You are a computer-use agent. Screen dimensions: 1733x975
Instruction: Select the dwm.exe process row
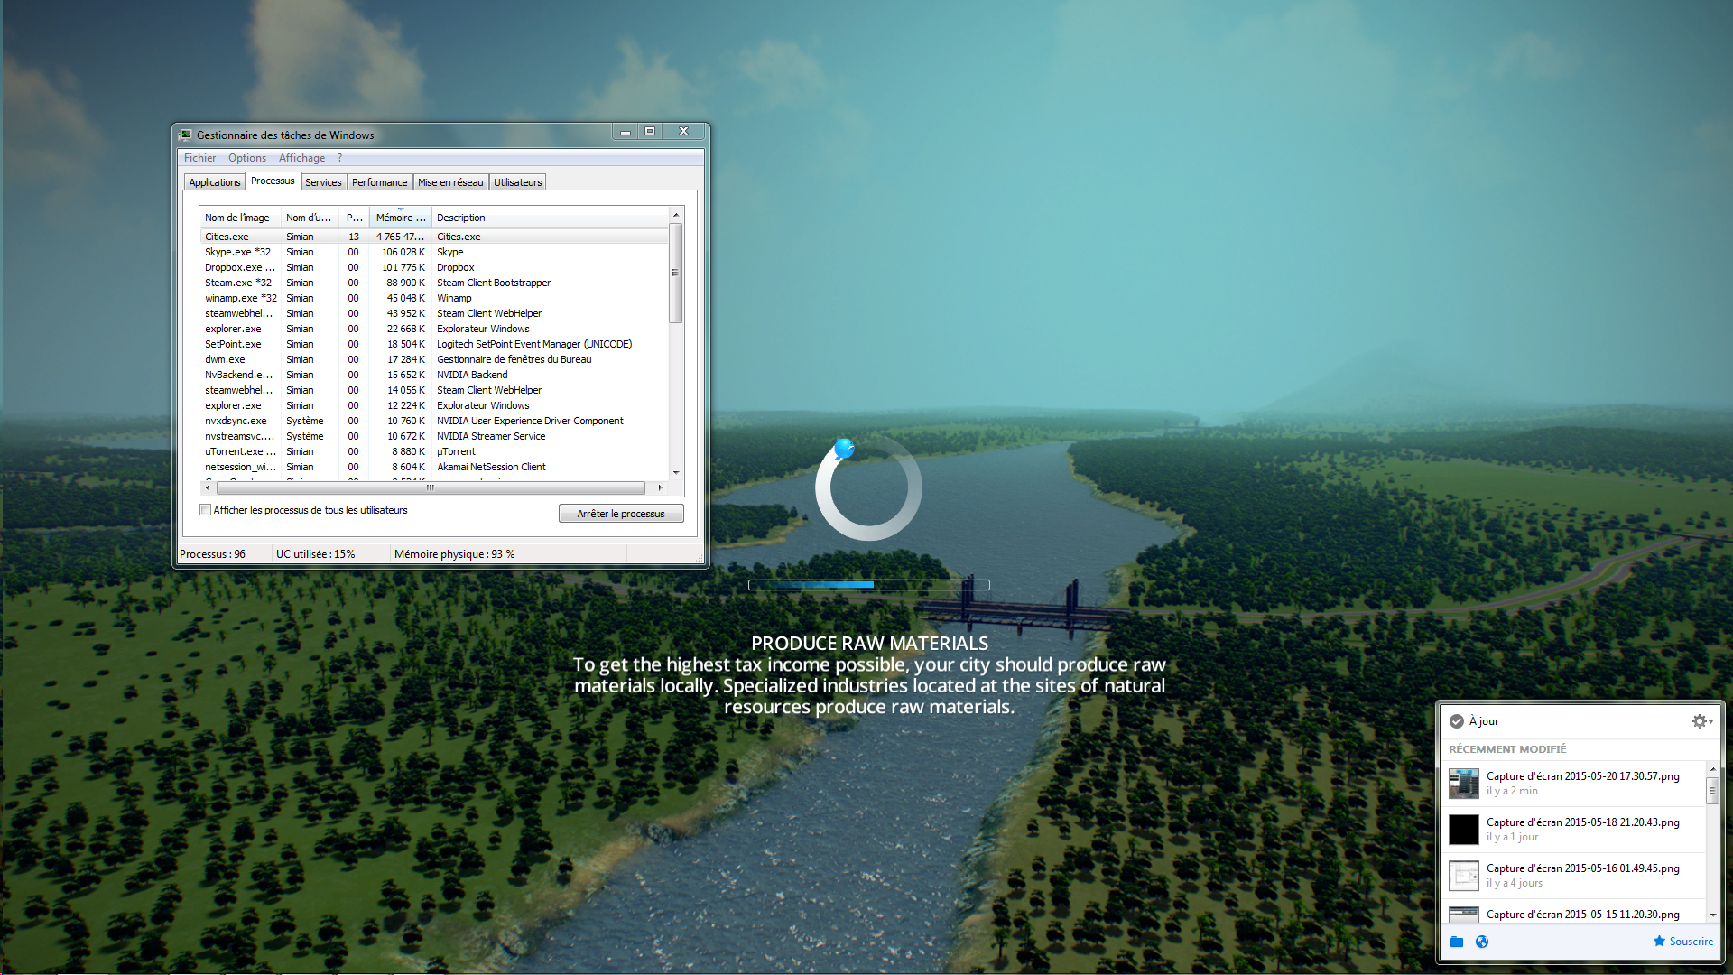(434, 359)
